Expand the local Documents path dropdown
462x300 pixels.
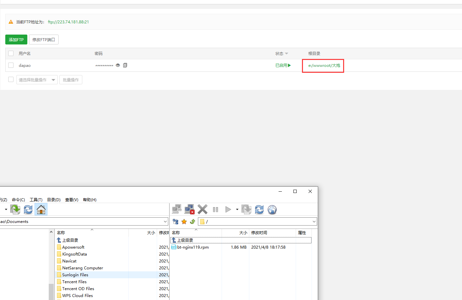click(x=165, y=222)
